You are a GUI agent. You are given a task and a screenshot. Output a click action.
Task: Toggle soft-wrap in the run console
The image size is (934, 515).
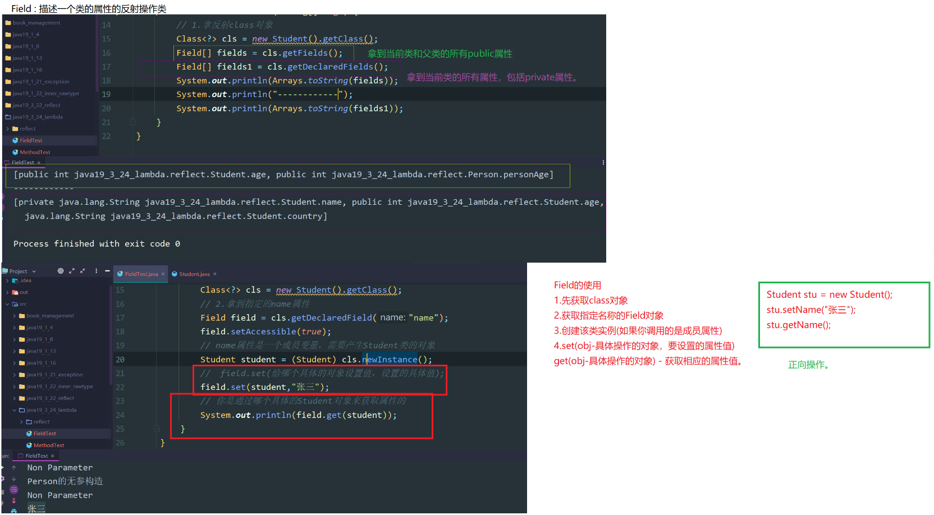coord(13,490)
